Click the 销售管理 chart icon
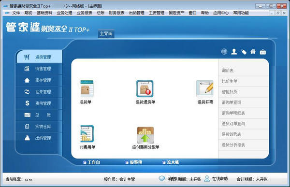 coord(27,69)
